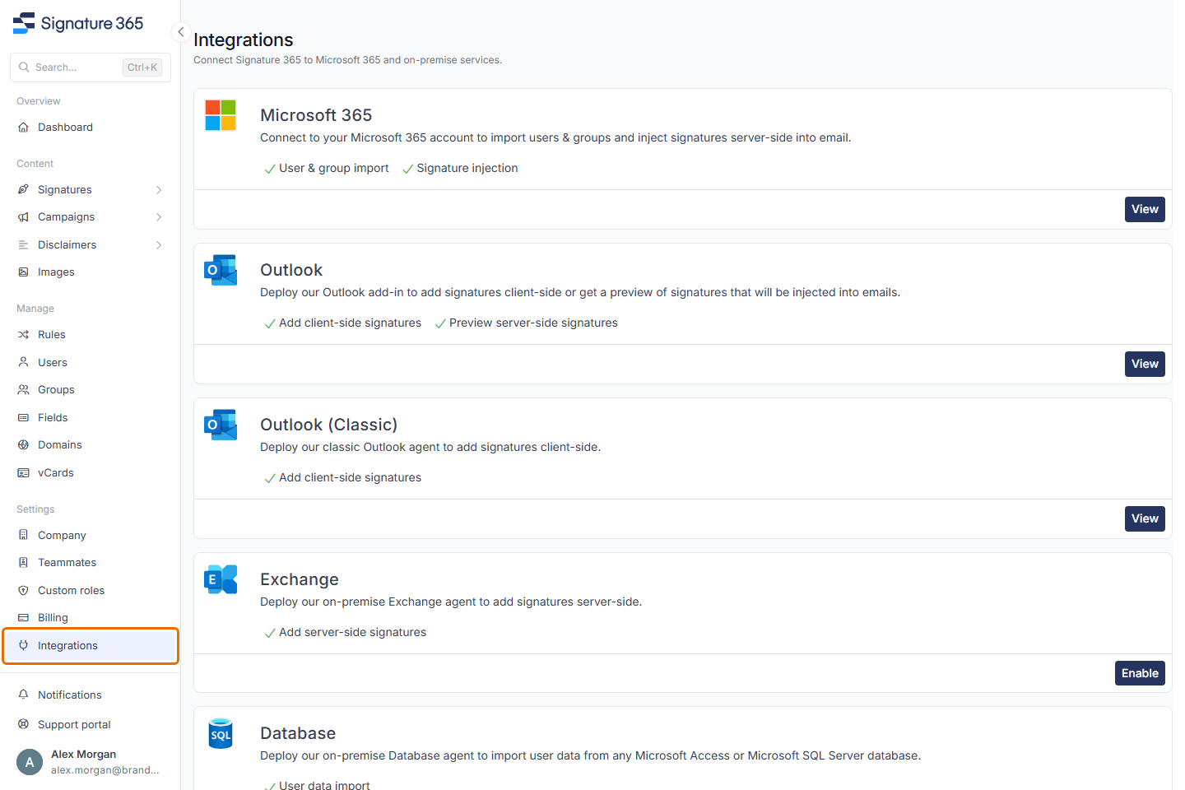Click the Disclaimers lines icon

click(23, 245)
